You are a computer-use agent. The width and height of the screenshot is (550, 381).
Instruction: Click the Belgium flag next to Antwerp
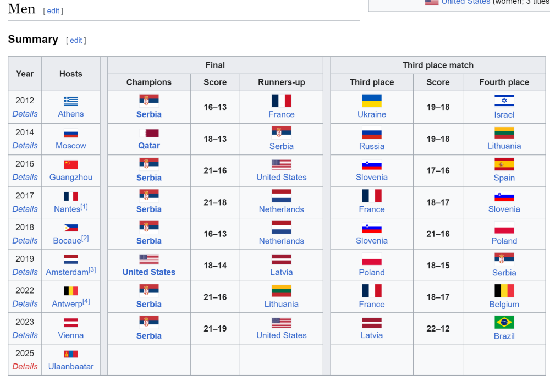click(x=71, y=291)
